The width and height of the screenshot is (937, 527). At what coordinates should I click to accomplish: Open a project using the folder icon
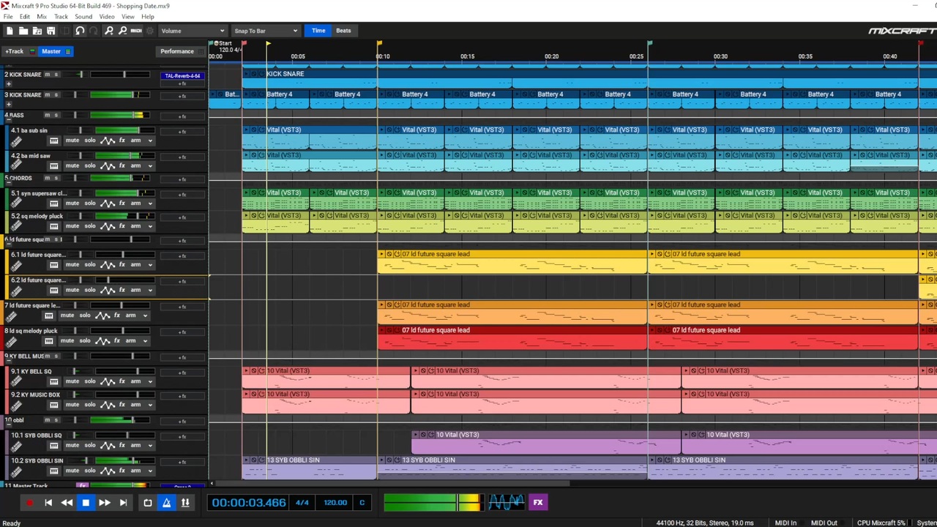pos(23,31)
